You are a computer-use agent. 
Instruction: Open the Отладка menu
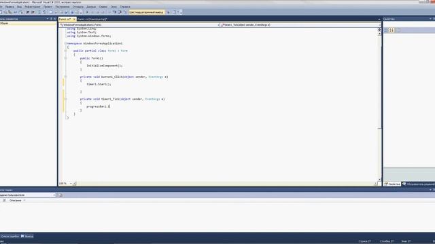pos(78,7)
